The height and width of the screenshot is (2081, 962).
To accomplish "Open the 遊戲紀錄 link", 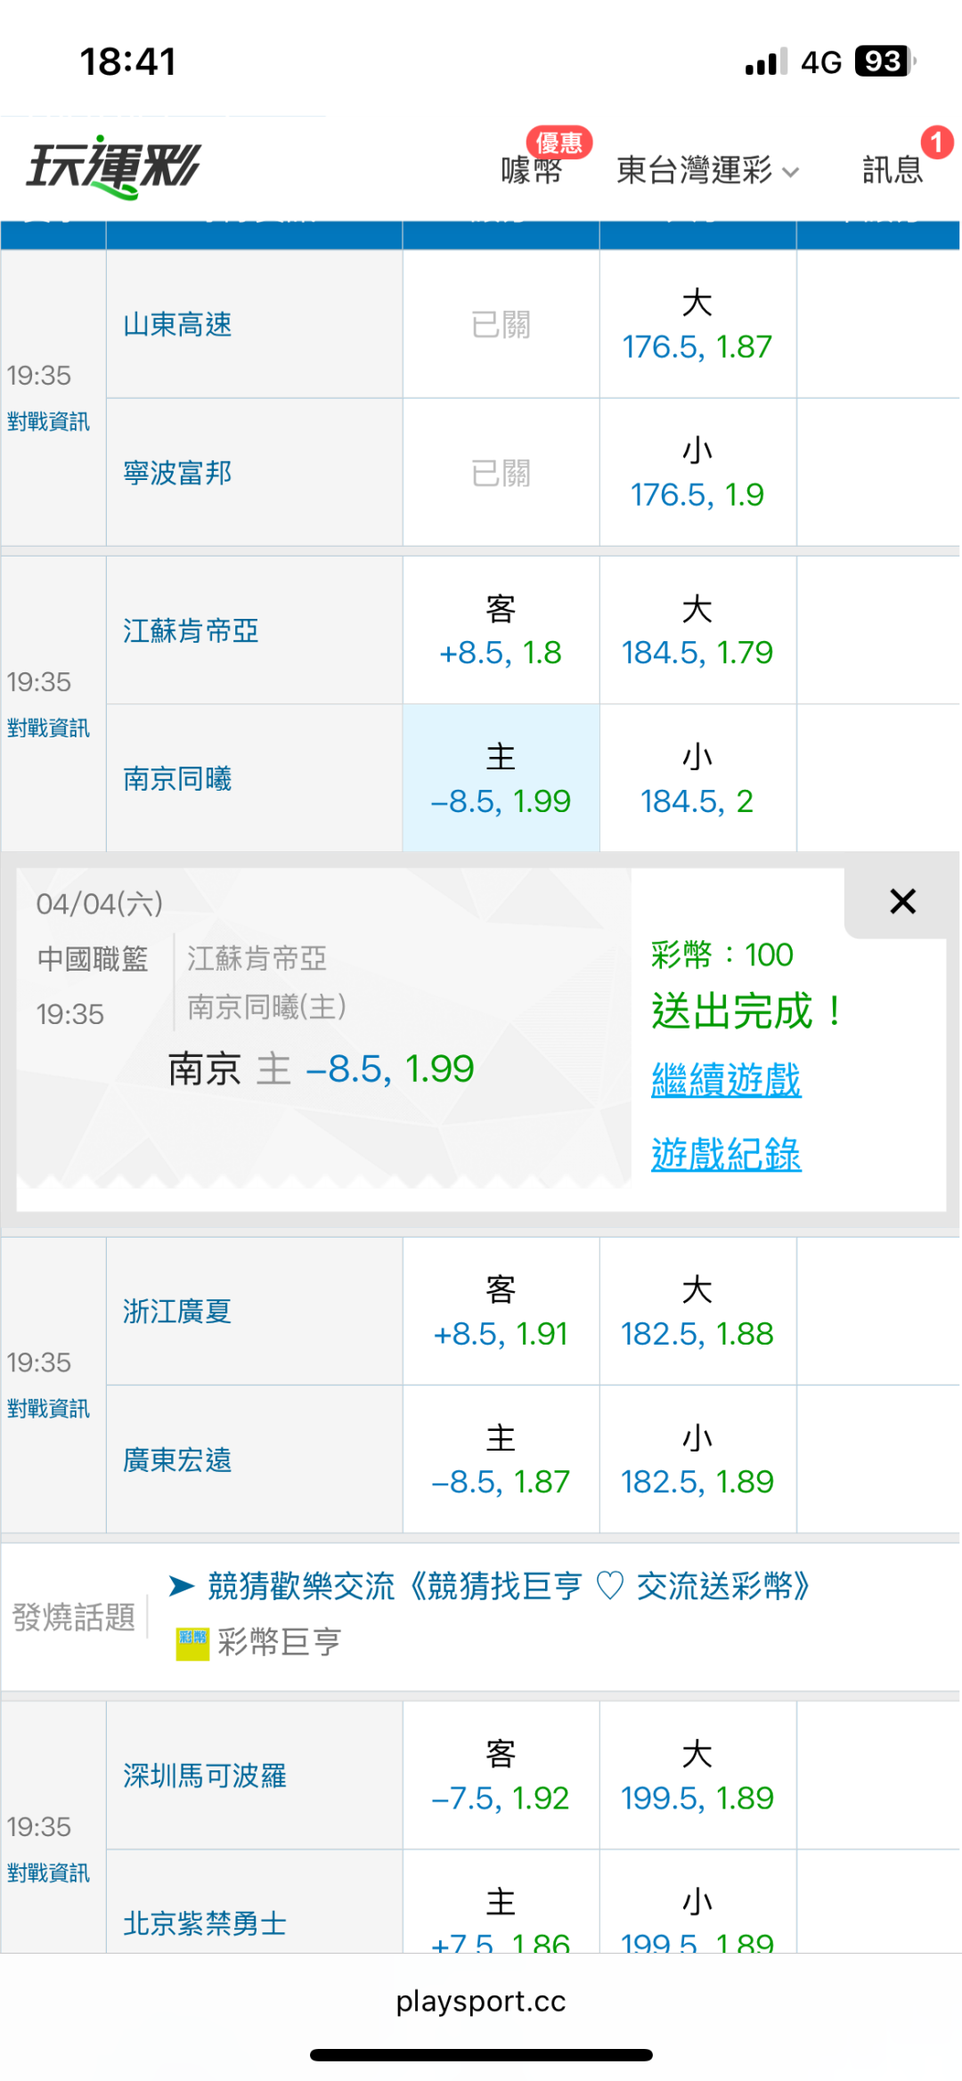I will click(726, 1154).
